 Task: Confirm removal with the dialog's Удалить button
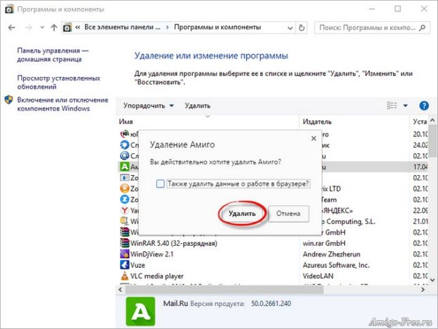pos(243,214)
